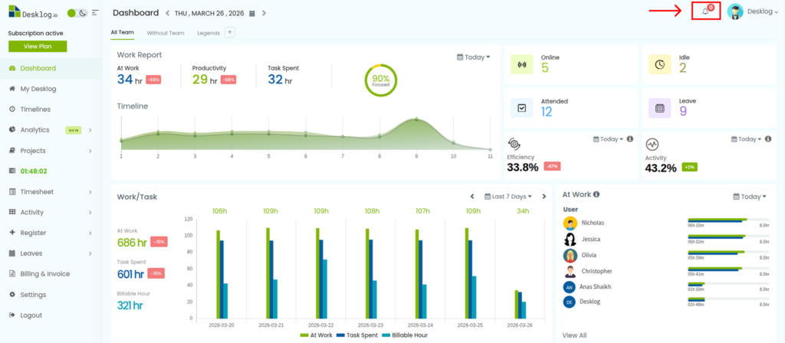The image size is (785, 343).
Task: Open the Last 7 Days dropdown
Action: pyautogui.click(x=507, y=197)
